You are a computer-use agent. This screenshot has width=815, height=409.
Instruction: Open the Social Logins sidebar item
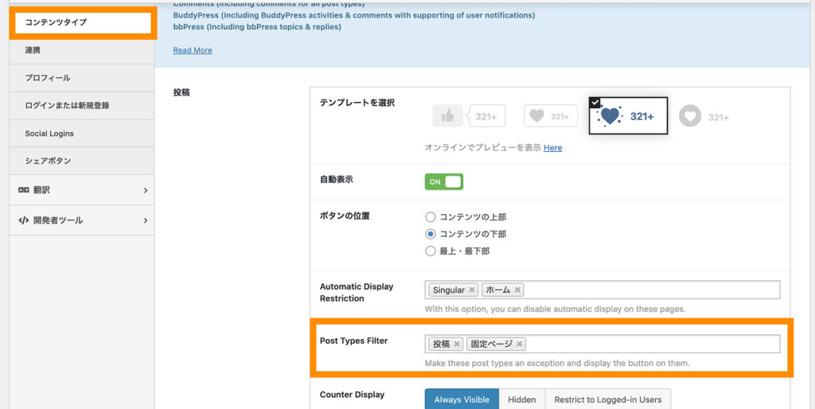pos(49,134)
